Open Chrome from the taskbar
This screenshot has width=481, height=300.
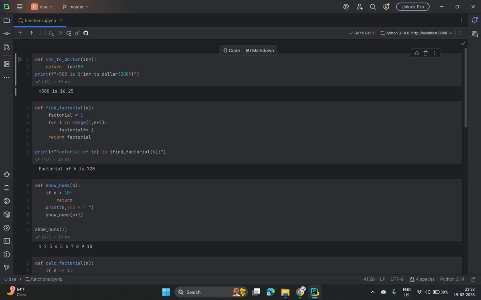point(300,292)
